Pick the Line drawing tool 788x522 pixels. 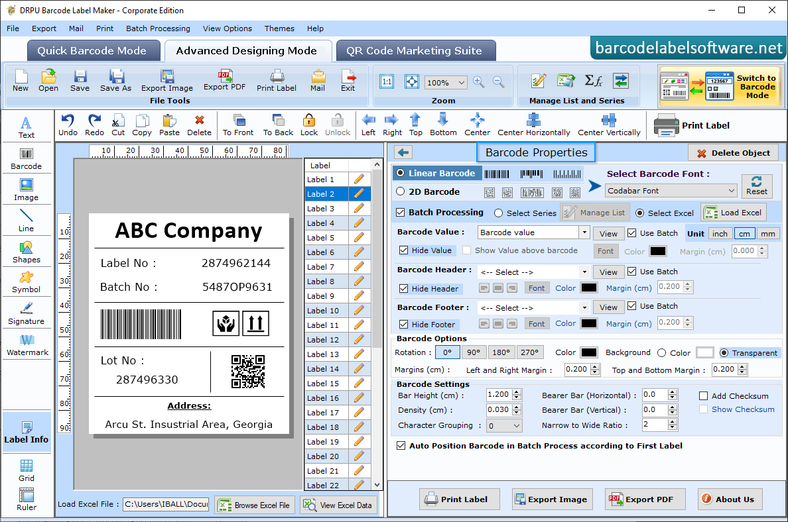(x=26, y=221)
